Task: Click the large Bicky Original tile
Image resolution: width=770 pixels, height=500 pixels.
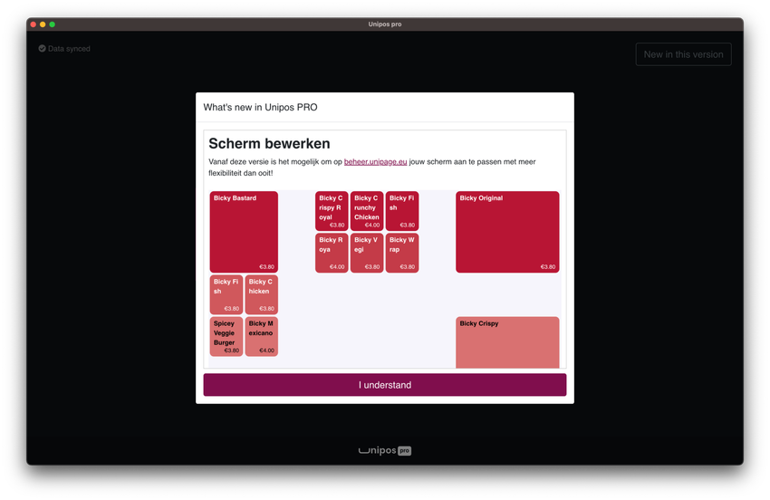Action: [x=507, y=232]
